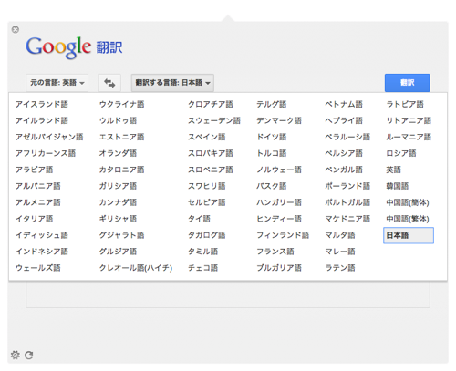Select アルメニア語

(x=38, y=202)
